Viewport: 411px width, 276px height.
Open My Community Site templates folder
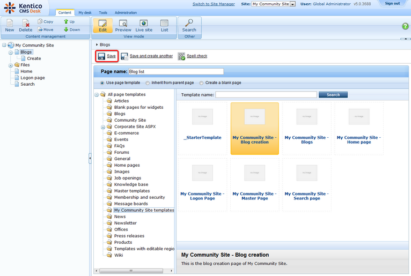144,210
